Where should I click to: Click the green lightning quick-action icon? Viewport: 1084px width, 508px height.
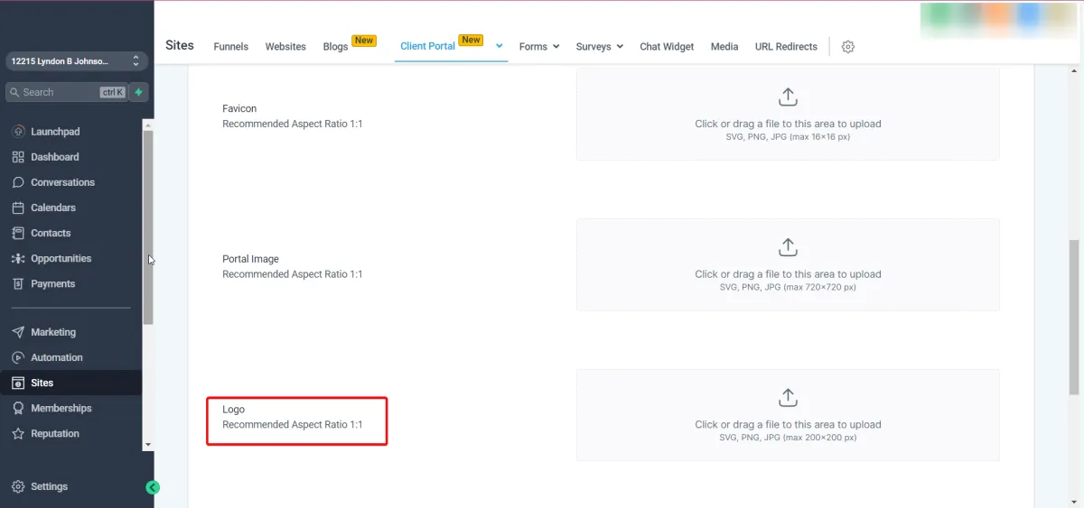pos(139,92)
